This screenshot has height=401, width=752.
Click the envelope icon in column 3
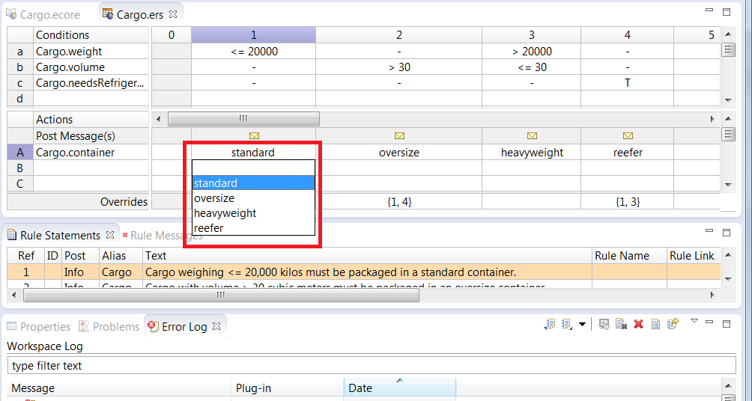pyautogui.click(x=532, y=136)
